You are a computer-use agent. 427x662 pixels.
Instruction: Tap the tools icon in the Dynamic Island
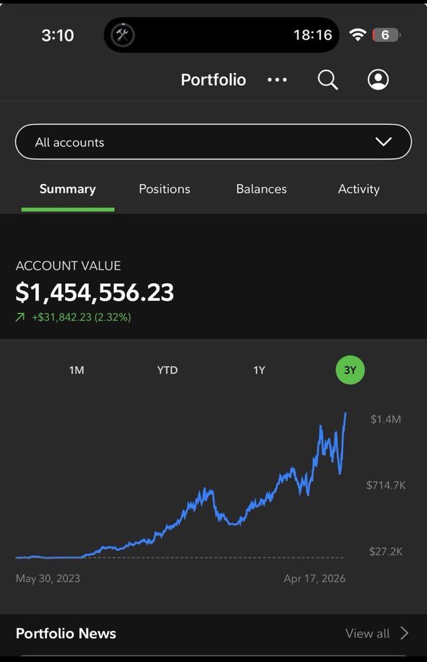click(x=124, y=35)
